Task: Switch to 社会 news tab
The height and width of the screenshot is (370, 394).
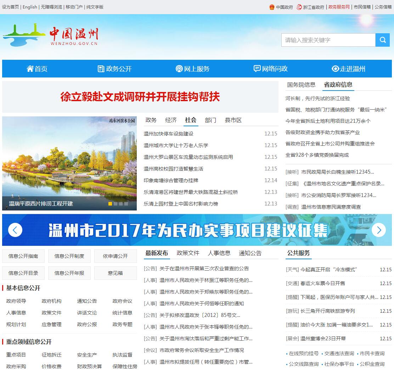Action: pyautogui.click(x=191, y=120)
